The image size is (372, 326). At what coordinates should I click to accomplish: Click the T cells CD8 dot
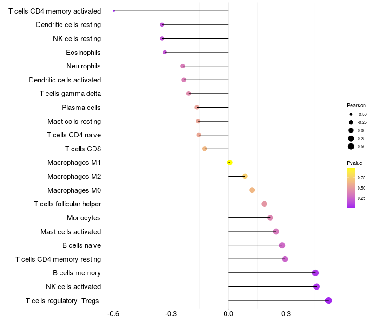[x=205, y=149]
